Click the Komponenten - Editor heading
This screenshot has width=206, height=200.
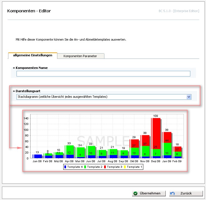pyautogui.click(x=29, y=11)
